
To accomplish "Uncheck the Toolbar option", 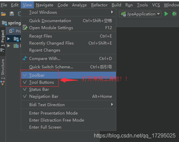I will [x=68, y=75].
